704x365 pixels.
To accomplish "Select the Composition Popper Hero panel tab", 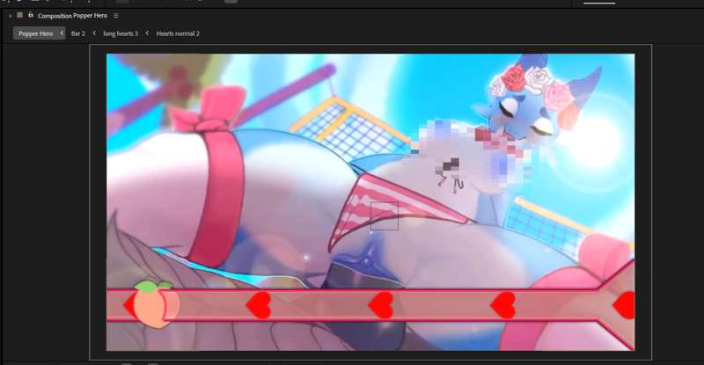I will click(x=72, y=16).
